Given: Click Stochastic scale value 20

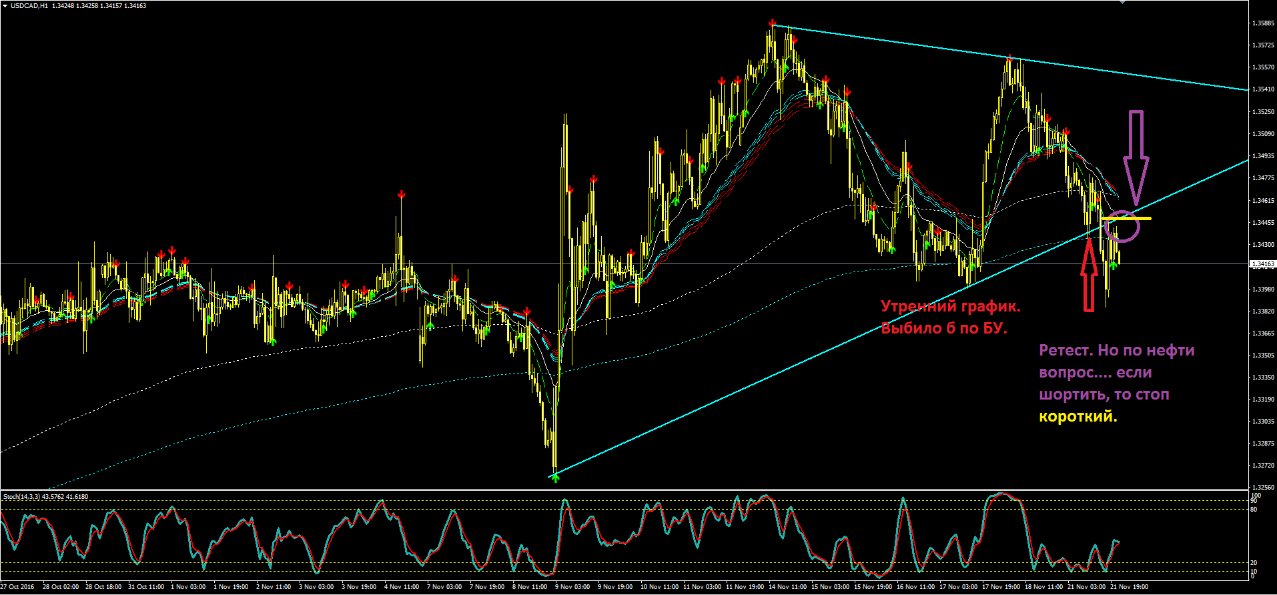Looking at the screenshot, I should 1254,563.
